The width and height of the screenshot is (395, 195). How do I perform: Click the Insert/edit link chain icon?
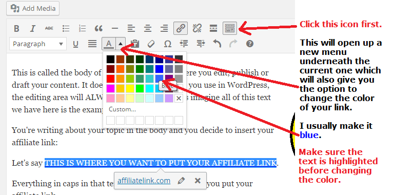[181, 28]
